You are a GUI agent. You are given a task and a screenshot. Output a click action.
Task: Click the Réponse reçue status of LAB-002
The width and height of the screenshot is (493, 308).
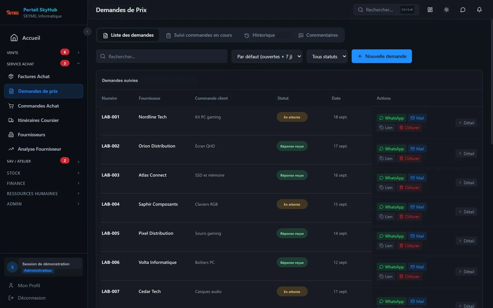[x=292, y=146]
